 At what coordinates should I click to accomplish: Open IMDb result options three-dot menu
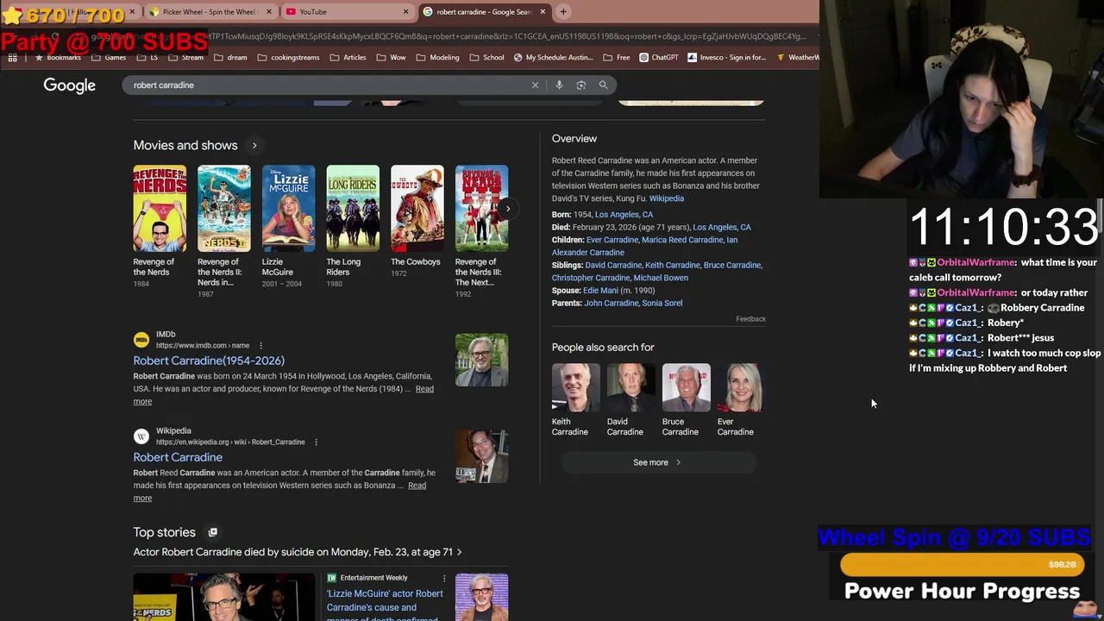[260, 346]
